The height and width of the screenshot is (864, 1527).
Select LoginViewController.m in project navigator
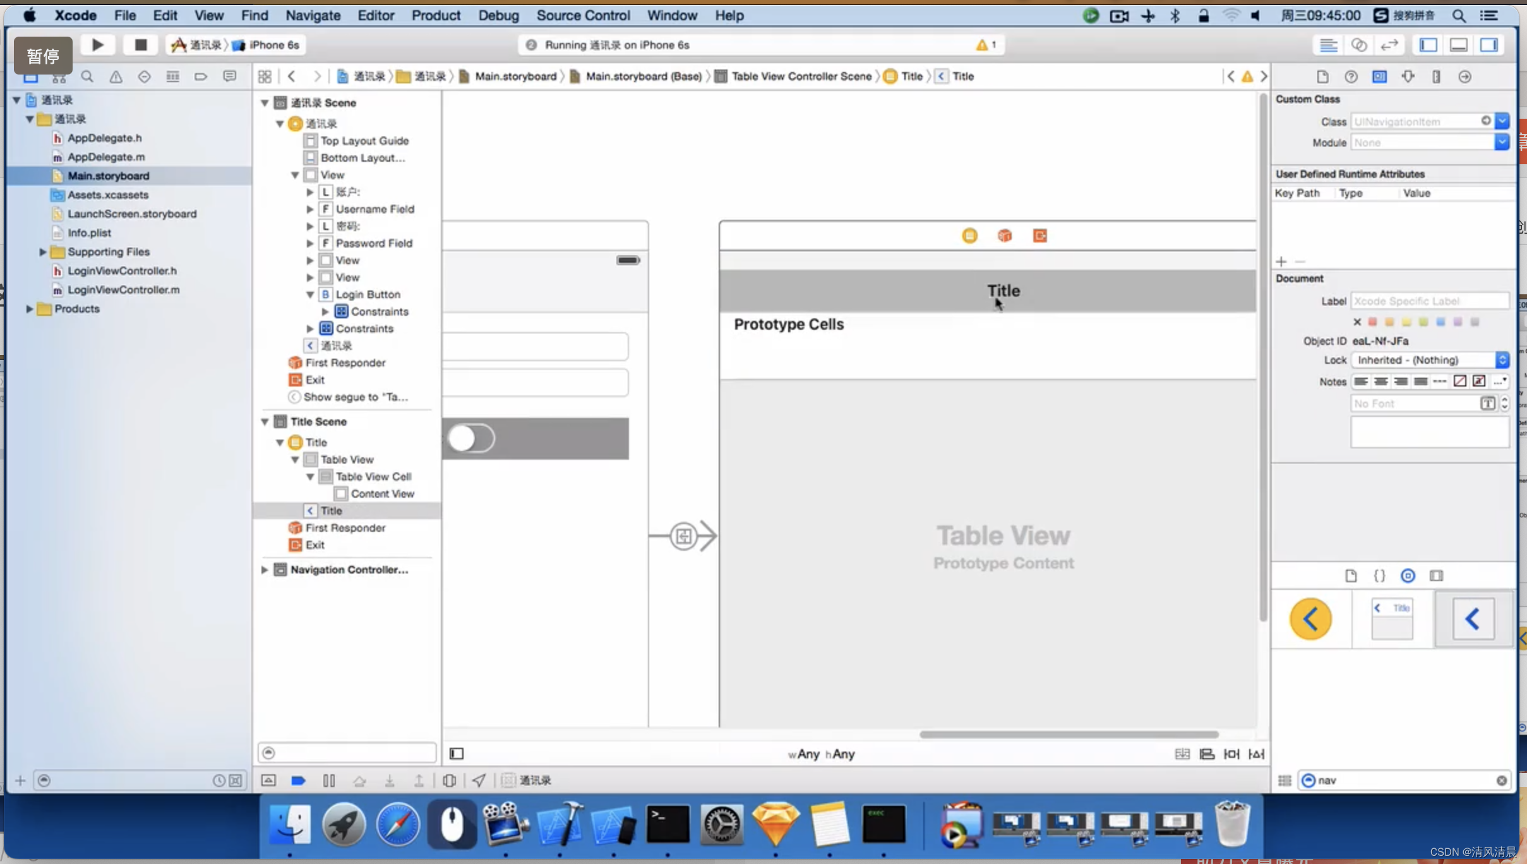click(x=123, y=290)
